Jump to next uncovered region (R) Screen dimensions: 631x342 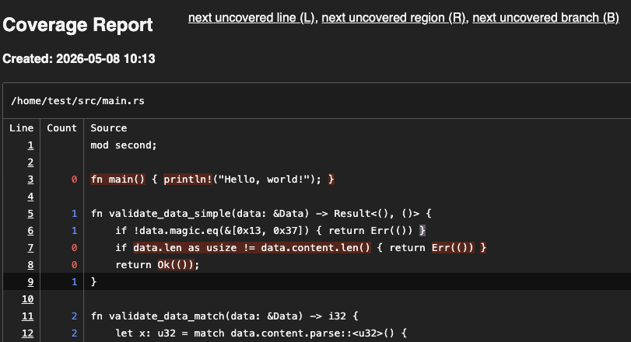(393, 18)
